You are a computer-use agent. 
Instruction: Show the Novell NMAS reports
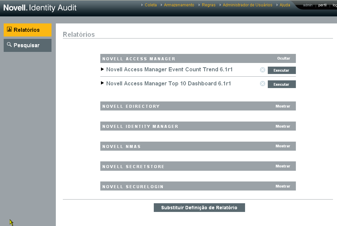click(x=283, y=146)
